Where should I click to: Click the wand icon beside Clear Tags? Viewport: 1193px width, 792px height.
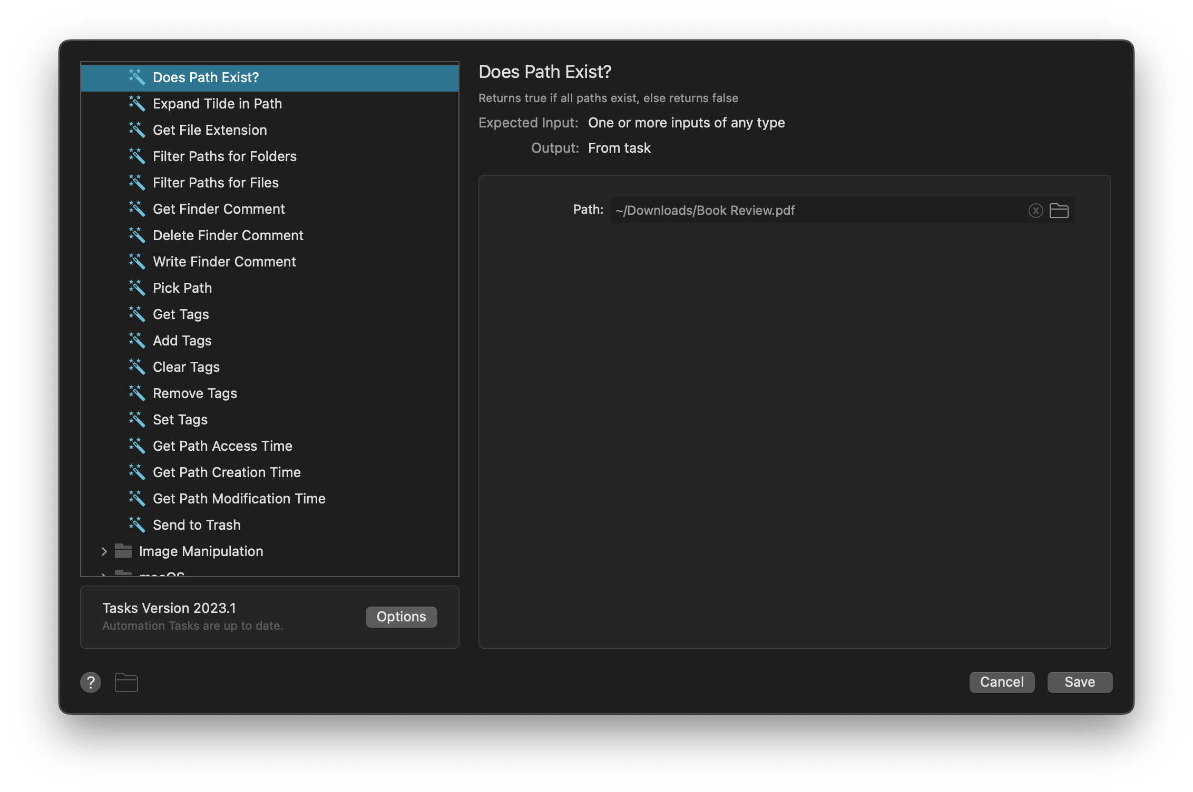(x=138, y=367)
